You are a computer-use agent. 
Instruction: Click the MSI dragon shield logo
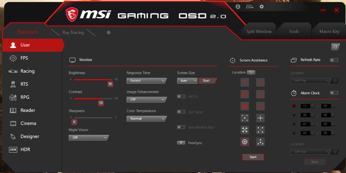click(x=72, y=14)
